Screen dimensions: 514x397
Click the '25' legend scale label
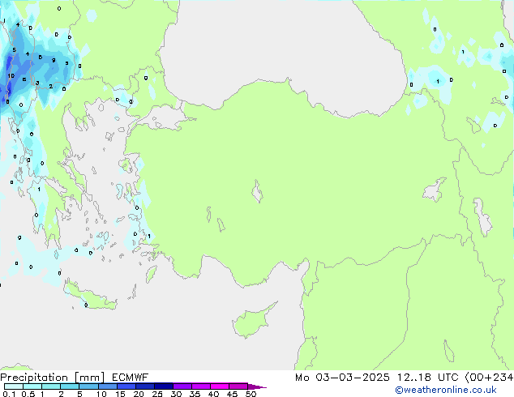pyautogui.click(x=157, y=394)
